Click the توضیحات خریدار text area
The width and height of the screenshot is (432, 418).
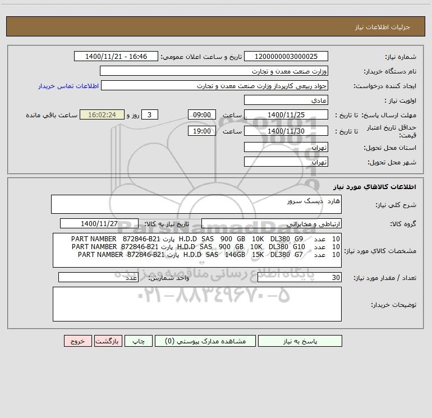coord(197,304)
